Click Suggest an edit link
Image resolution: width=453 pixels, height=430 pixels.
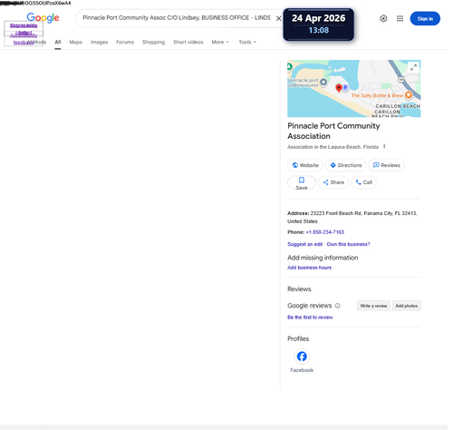pyautogui.click(x=304, y=244)
